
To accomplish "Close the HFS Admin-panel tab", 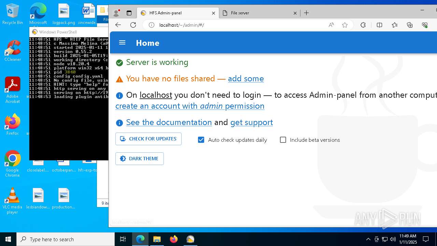I will click(x=213, y=13).
